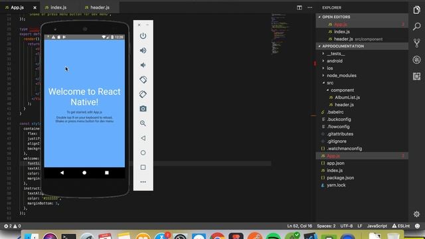Click the emulator toolbar back triangle
Image resolution: width=425 pixels, height=239 pixels.
pos(143,138)
